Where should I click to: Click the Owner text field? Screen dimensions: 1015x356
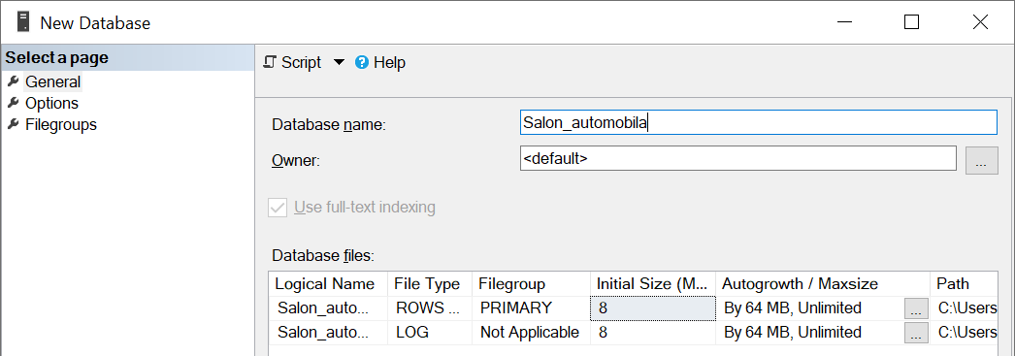click(x=737, y=158)
